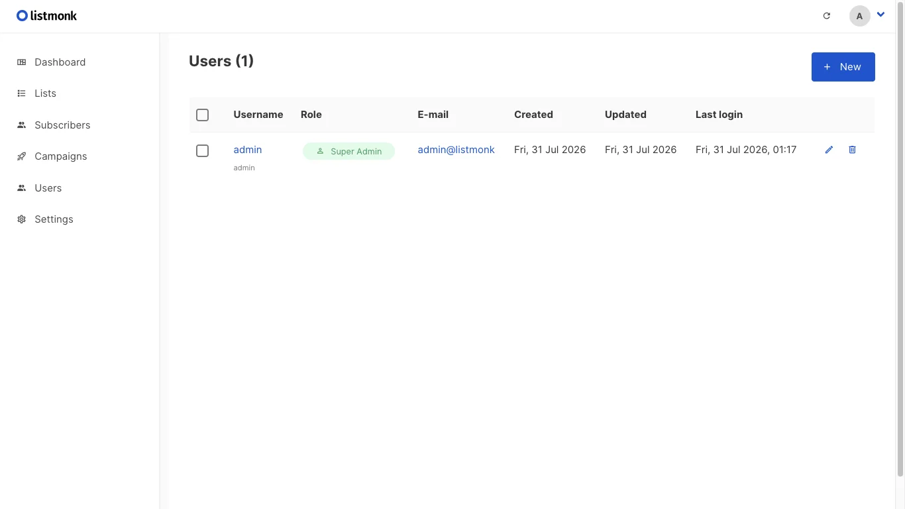The image size is (905, 509).
Task: Click the Lists sidebar icon
Action: point(21,93)
